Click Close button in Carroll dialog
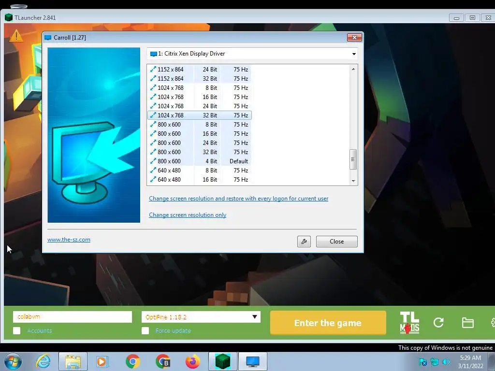 point(336,242)
